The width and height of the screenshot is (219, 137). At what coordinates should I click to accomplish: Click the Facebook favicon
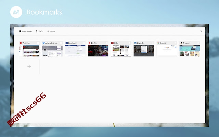(66, 43)
